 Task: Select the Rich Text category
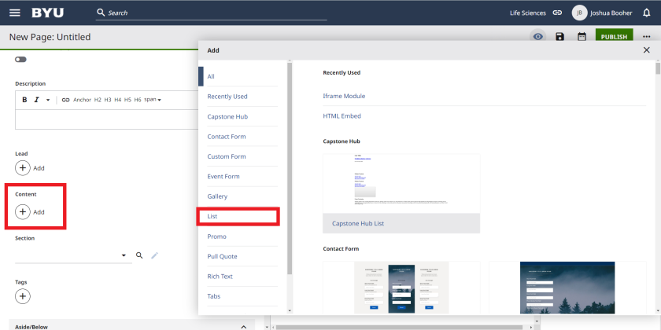[220, 277]
